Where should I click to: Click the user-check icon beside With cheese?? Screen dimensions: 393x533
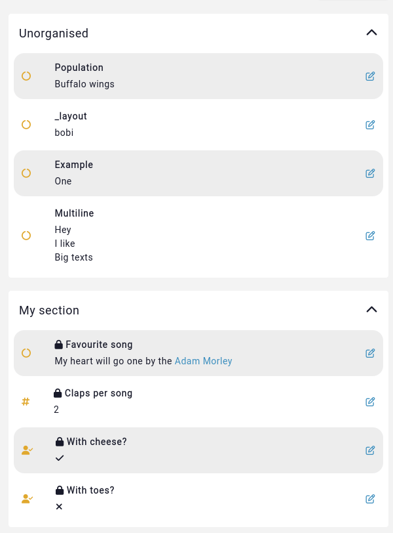pyautogui.click(x=27, y=450)
